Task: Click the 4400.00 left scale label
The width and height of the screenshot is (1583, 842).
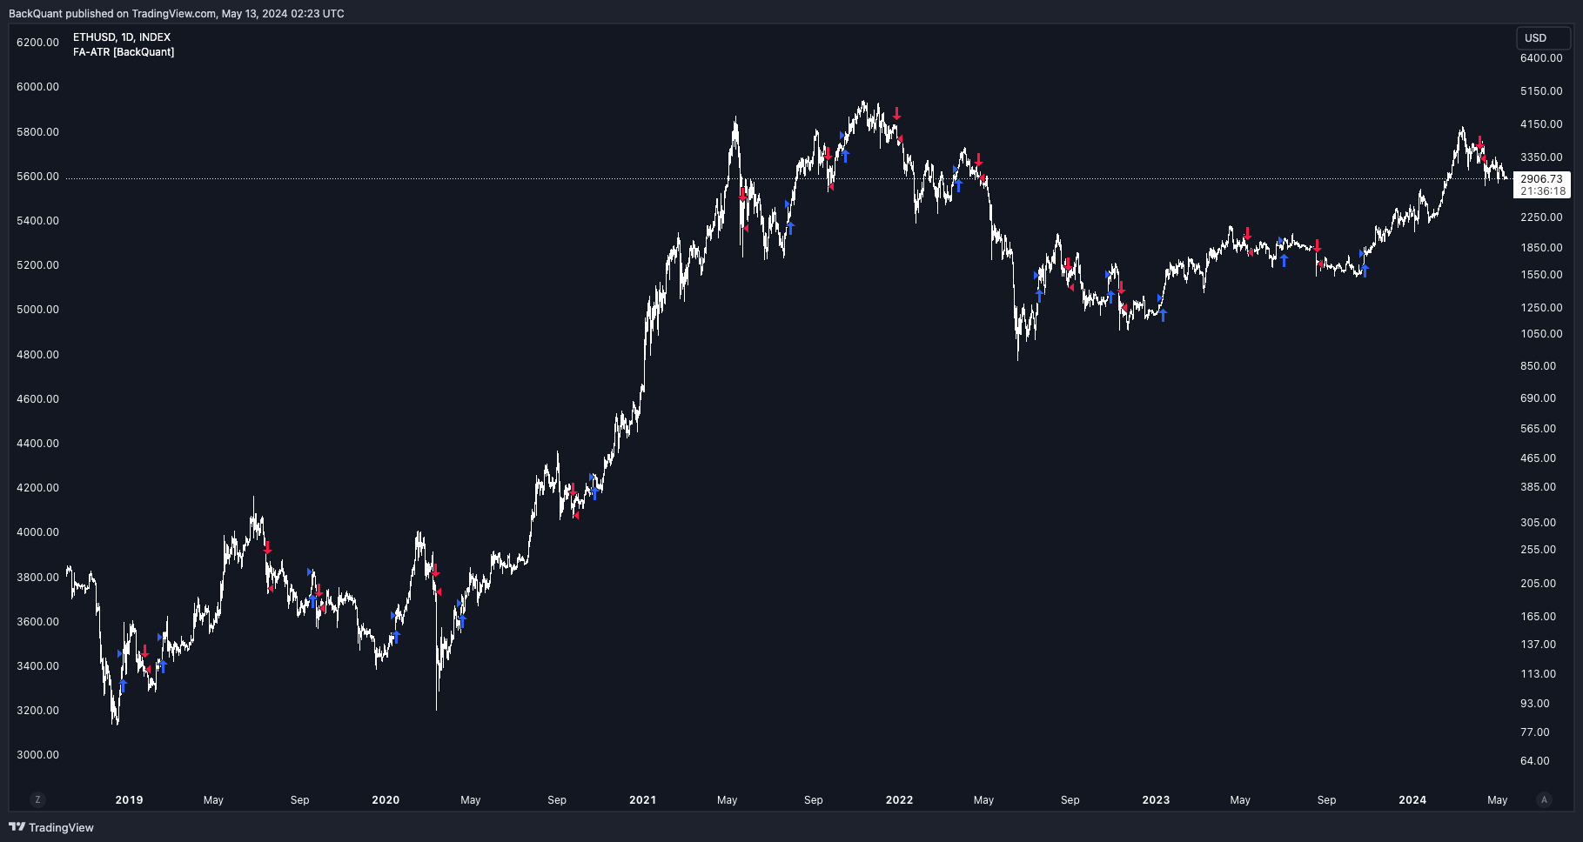Action: (x=38, y=444)
